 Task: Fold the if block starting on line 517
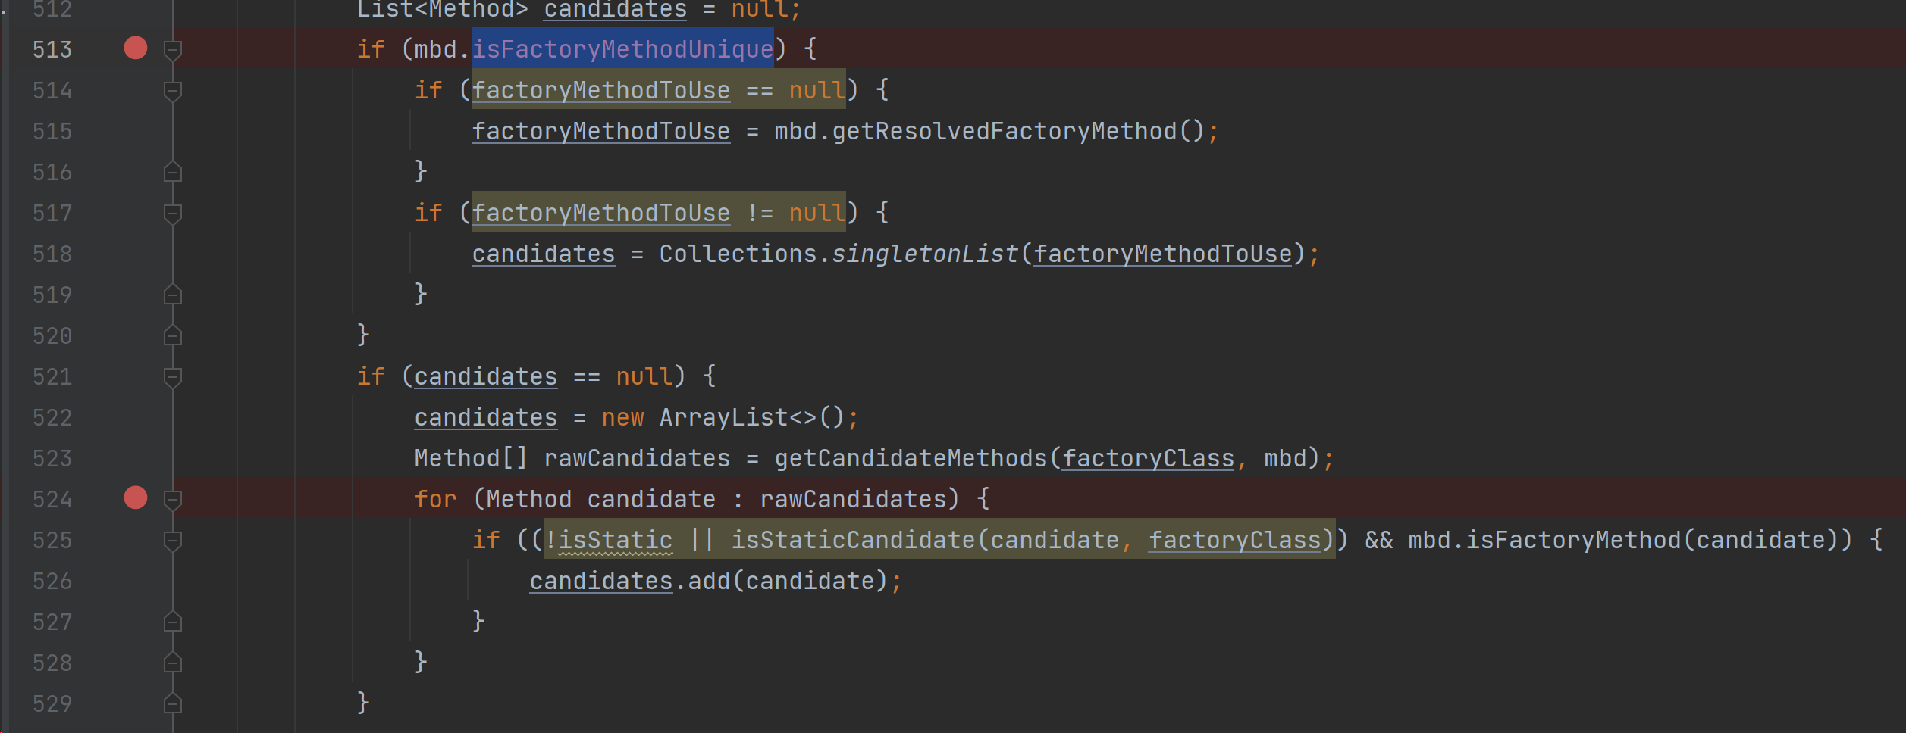click(173, 214)
